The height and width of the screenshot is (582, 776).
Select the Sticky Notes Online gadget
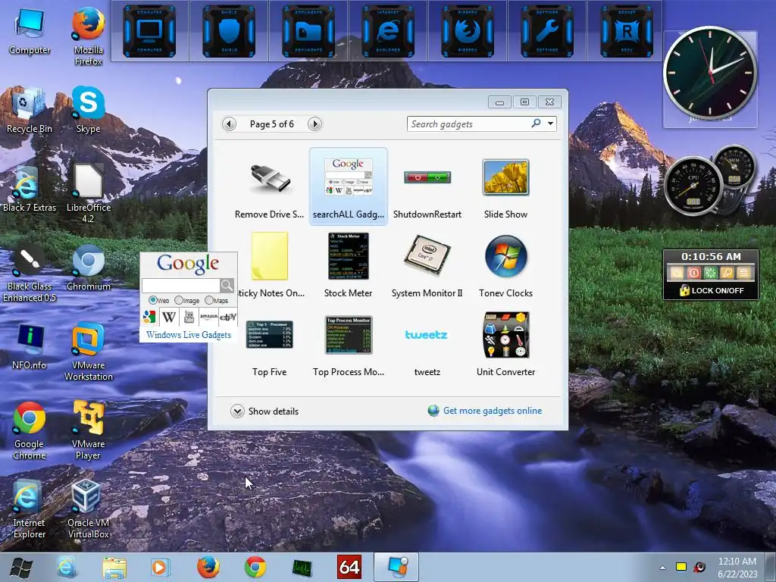point(269,266)
